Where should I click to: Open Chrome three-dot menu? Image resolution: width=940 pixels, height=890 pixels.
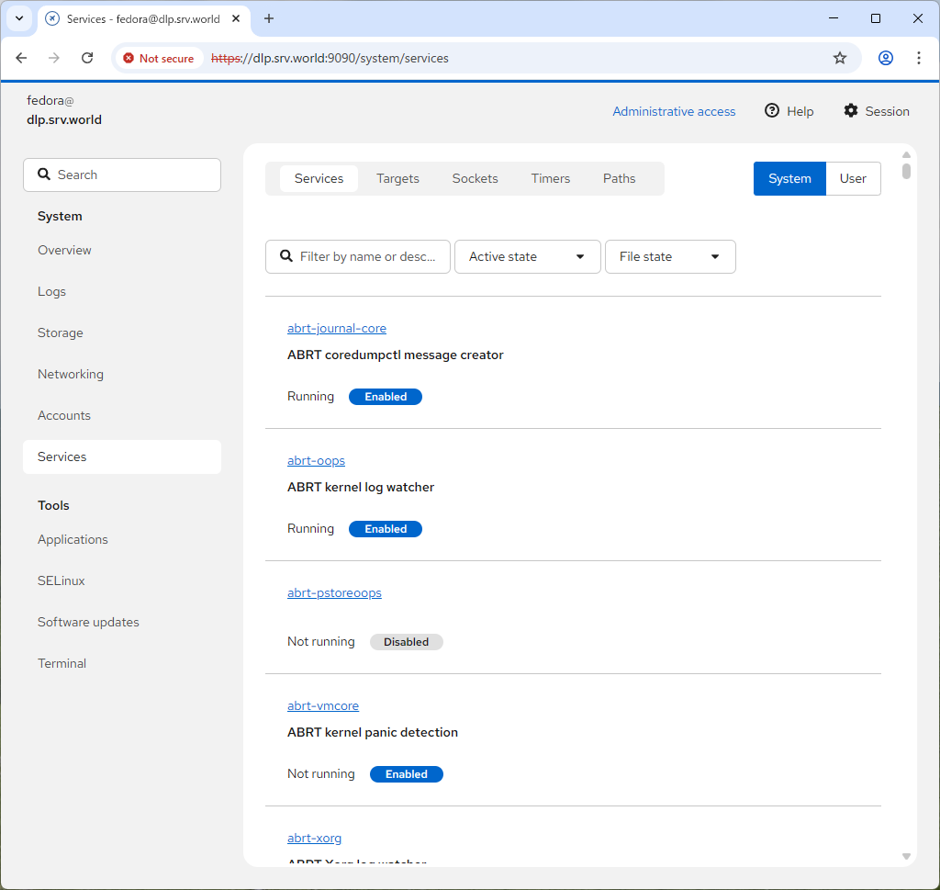click(x=918, y=58)
